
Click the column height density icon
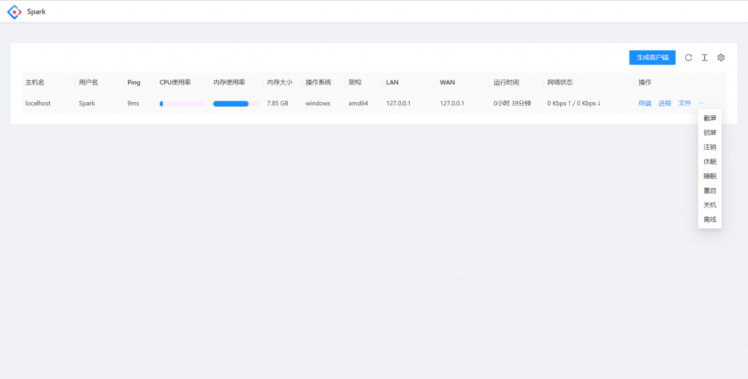pos(704,58)
